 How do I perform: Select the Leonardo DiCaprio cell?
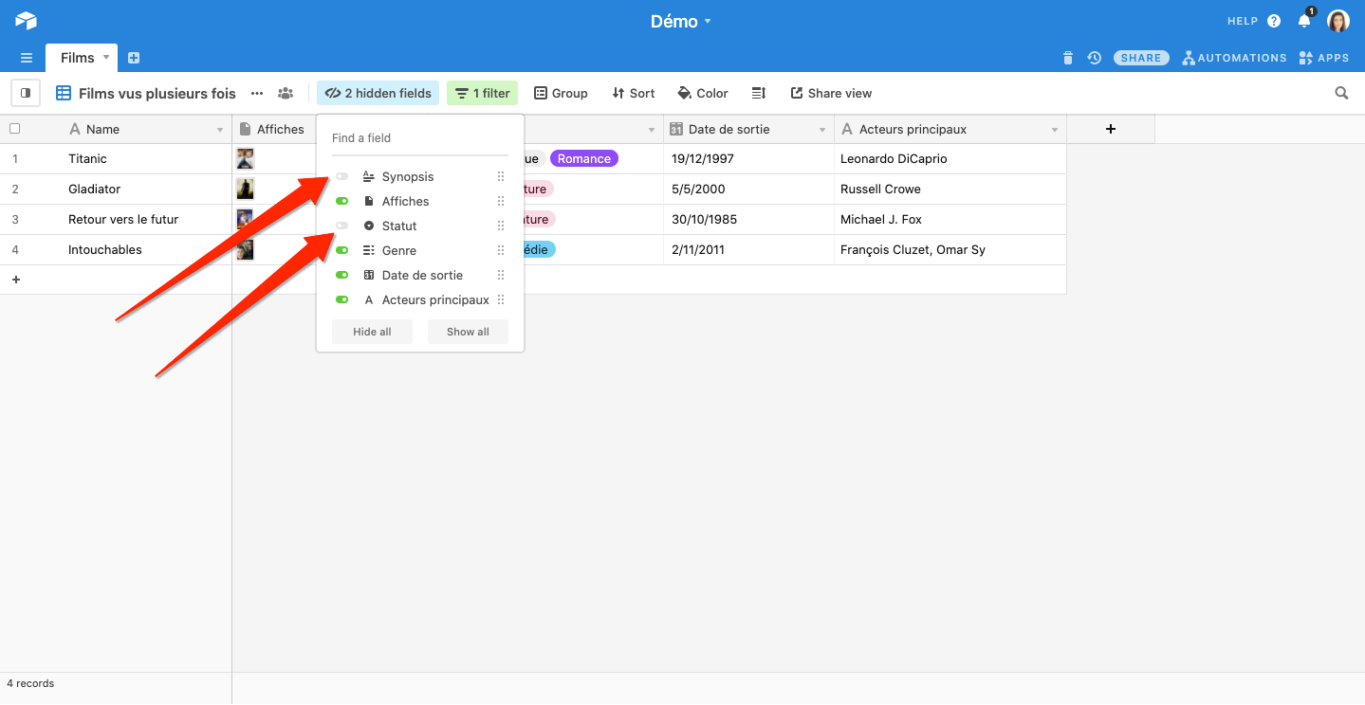[x=950, y=158]
